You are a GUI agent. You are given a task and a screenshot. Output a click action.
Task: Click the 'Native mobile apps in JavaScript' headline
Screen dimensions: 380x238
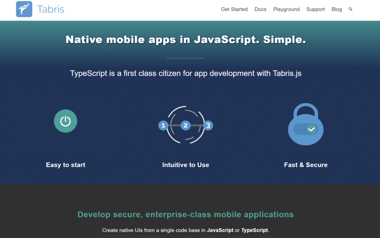(186, 39)
